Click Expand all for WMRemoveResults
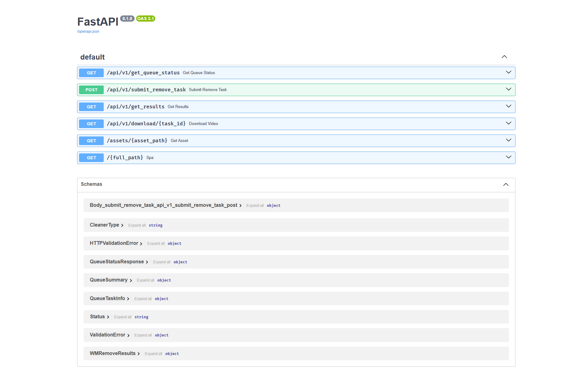Screen dimensions: 588x376 tap(153, 354)
